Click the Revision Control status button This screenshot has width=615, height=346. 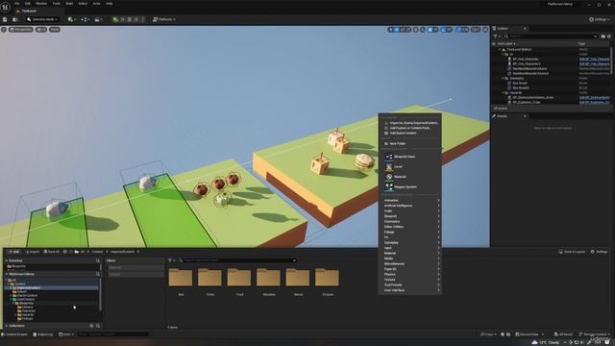click(x=594, y=334)
